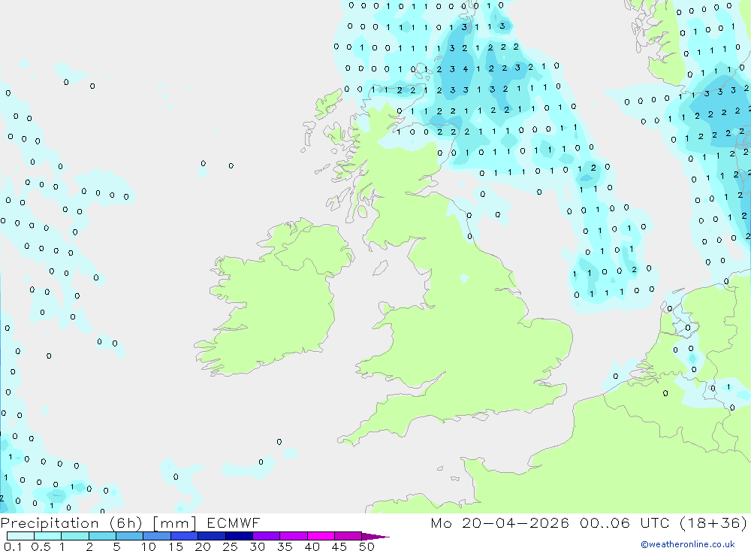Click the "(6h)" interval text
The width and height of the screenshot is (751, 551).
coord(125,523)
